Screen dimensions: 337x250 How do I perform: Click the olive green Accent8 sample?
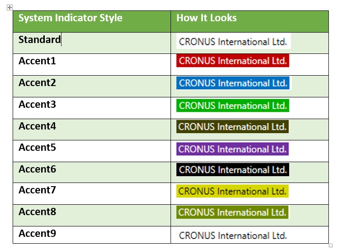pos(233,212)
